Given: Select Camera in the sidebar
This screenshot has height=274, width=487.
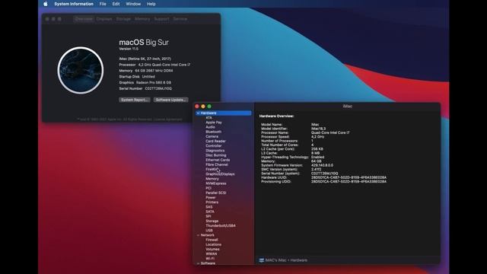Looking at the screenshot, I should (x=212, y=136).
